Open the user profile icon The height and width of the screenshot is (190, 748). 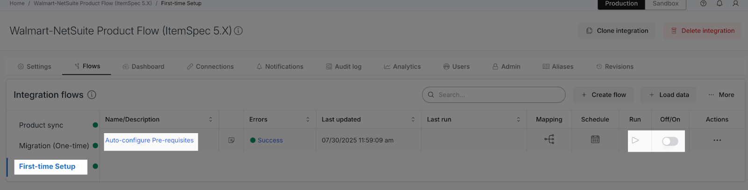pyautogui.click(x=735, y=3)
